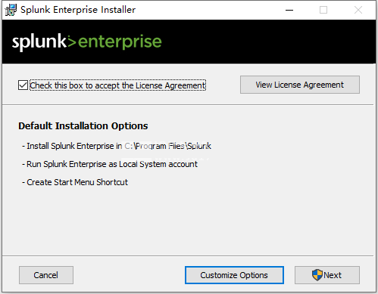Screen dimensions: 378x294
Task: Proceed with the Next button
Action: [x=327, y=275]
